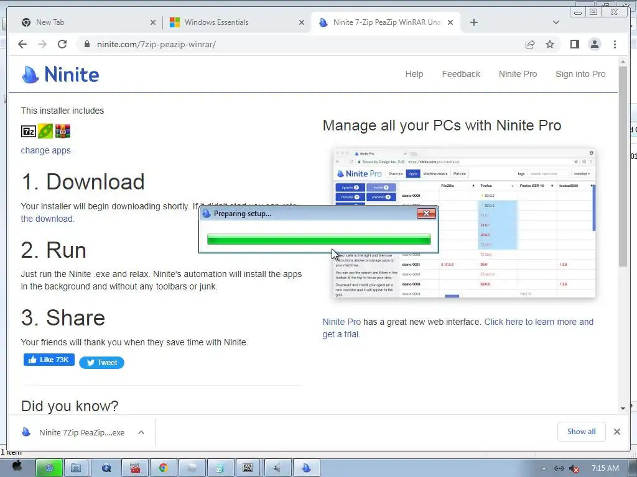Click the change apps link

45,150
